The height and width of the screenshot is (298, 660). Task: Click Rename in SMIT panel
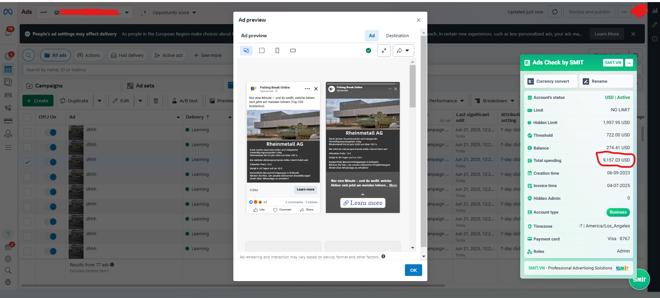coord(606,81)
